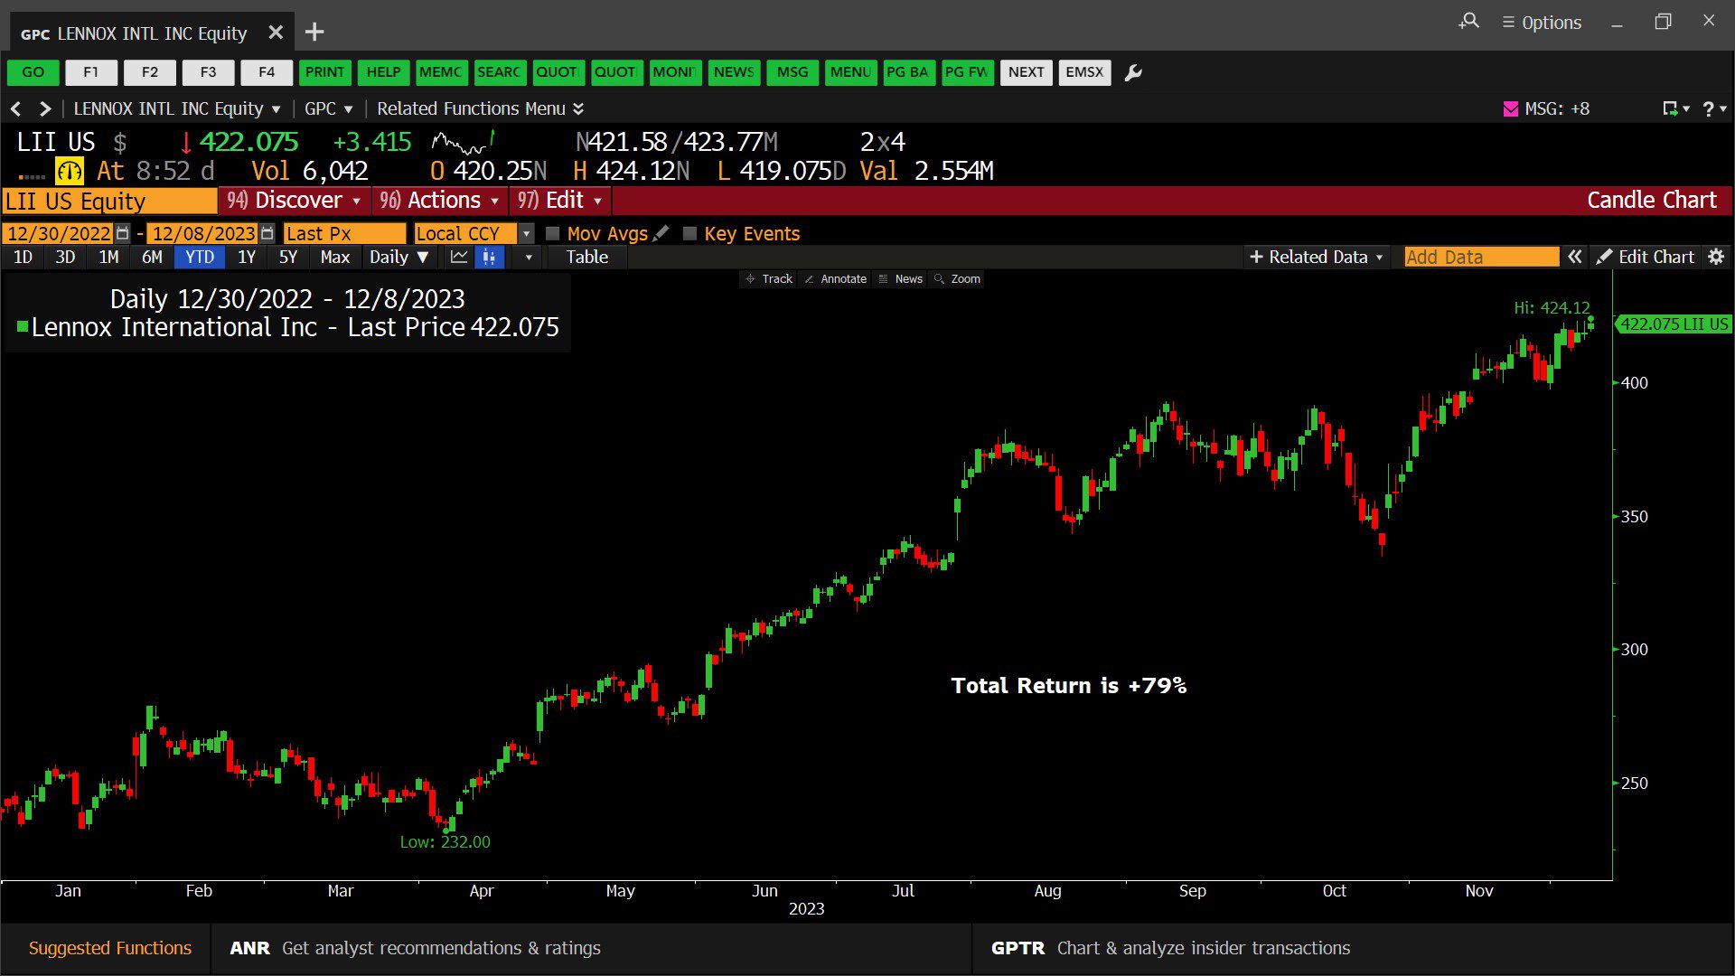
Task: Toggle the Annotate tool
Action: coord(835,278)
